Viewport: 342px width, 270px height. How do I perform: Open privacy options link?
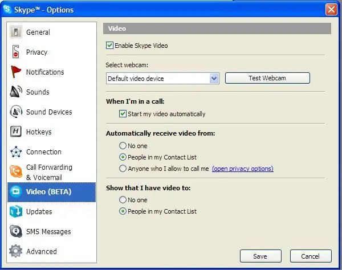[243, 169]
